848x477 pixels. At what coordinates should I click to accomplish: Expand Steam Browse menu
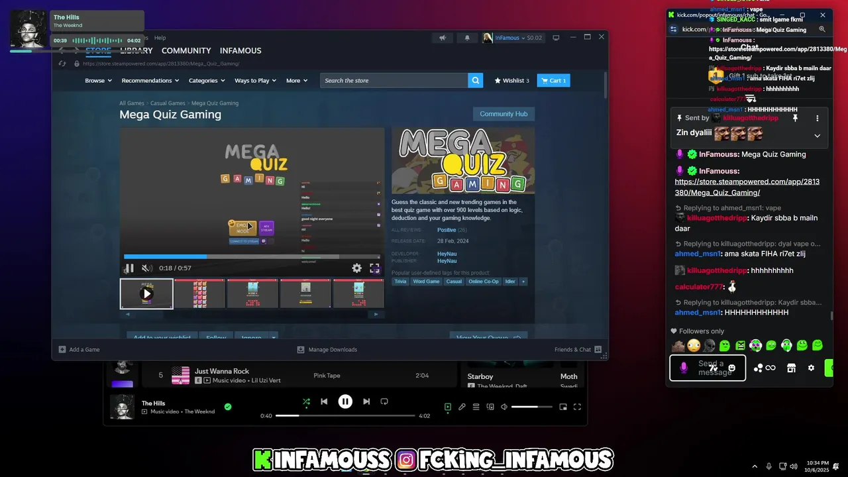pos(99,80)
